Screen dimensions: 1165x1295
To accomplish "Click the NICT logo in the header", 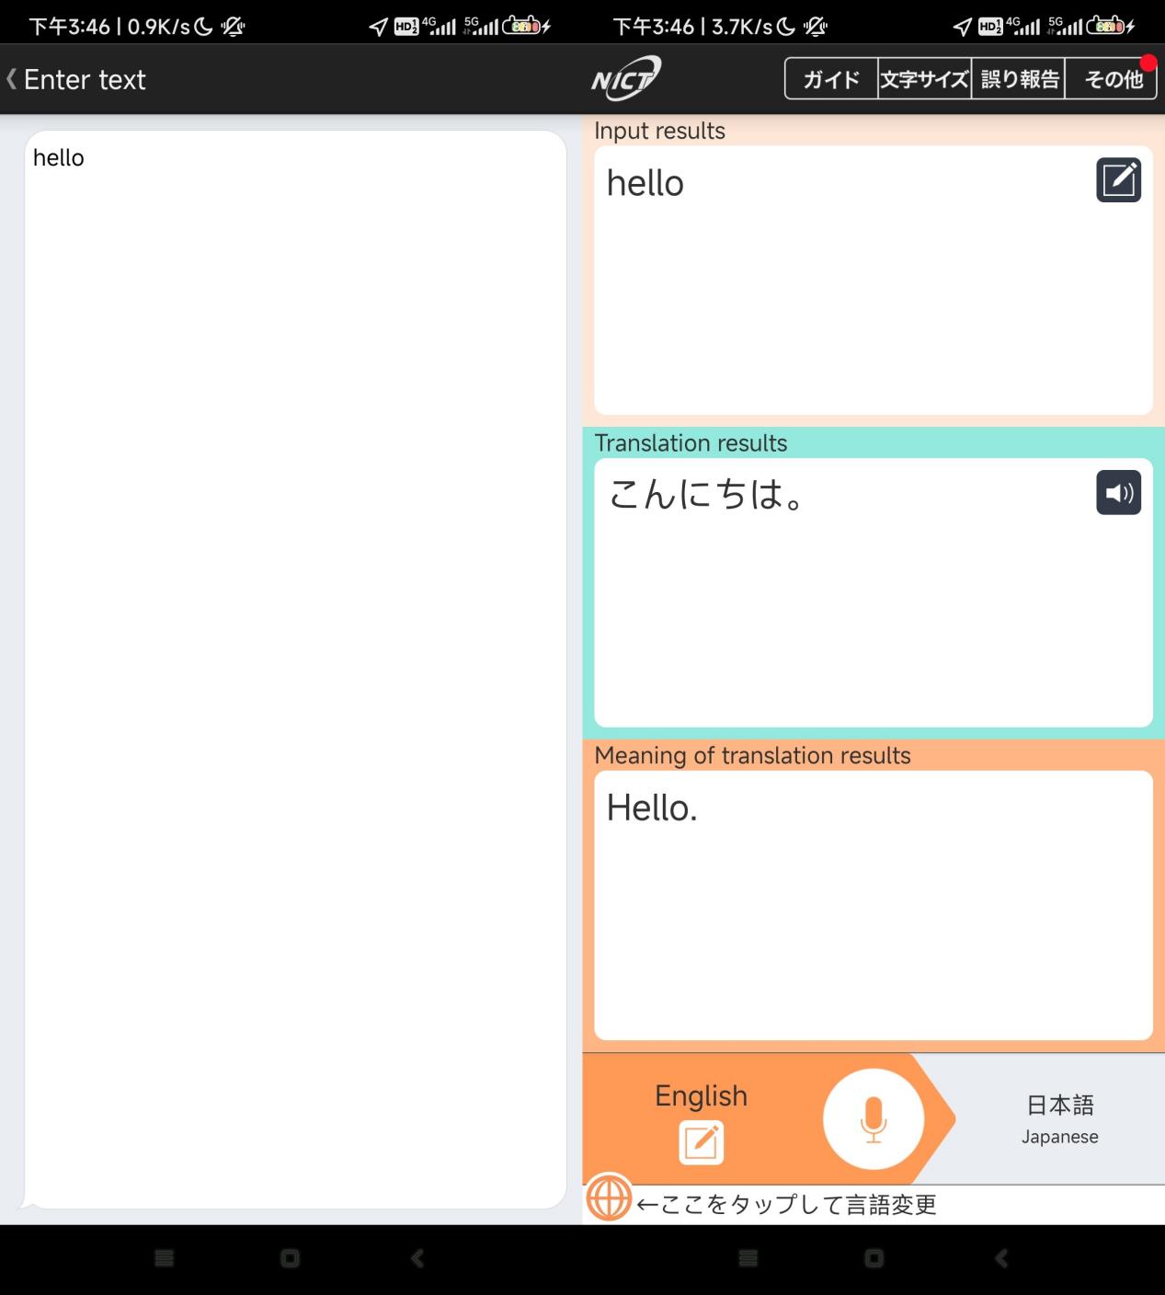I will click(x=625, y=79).
